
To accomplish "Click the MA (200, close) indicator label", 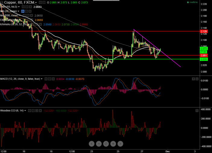I will pyautogui.click(x=9, y=15).
